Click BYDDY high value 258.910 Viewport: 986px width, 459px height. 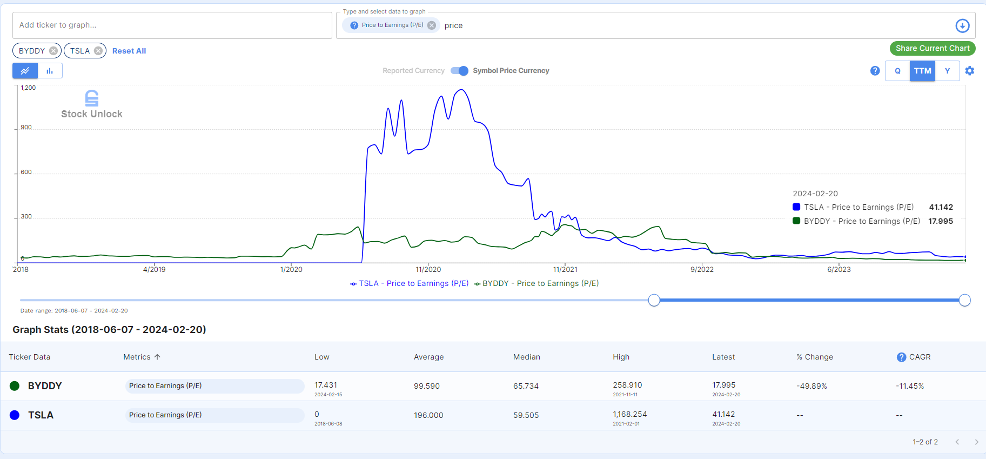click(627, 385)
